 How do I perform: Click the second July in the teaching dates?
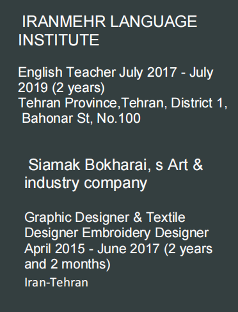pyautogui.click(x=202, y=72)
